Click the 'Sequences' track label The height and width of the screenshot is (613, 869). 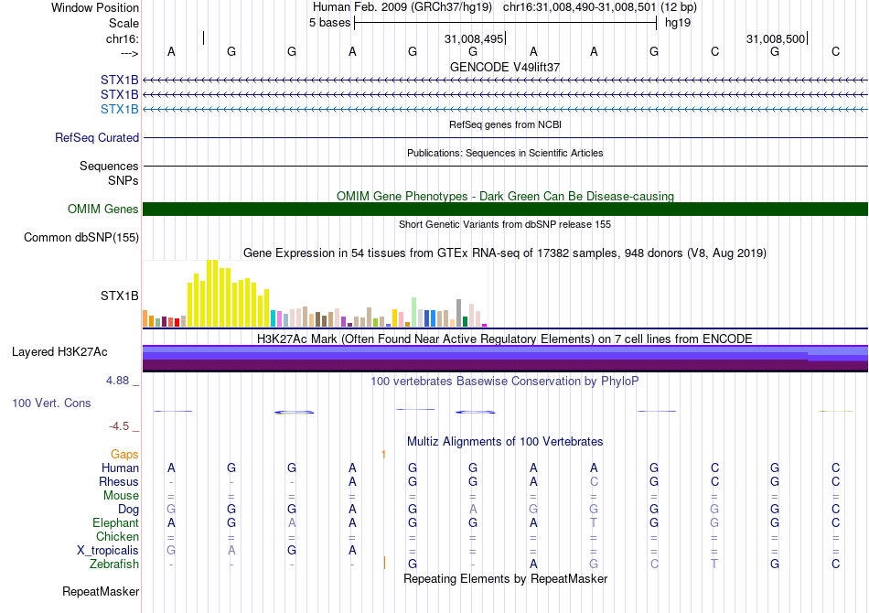click(109, 166)
